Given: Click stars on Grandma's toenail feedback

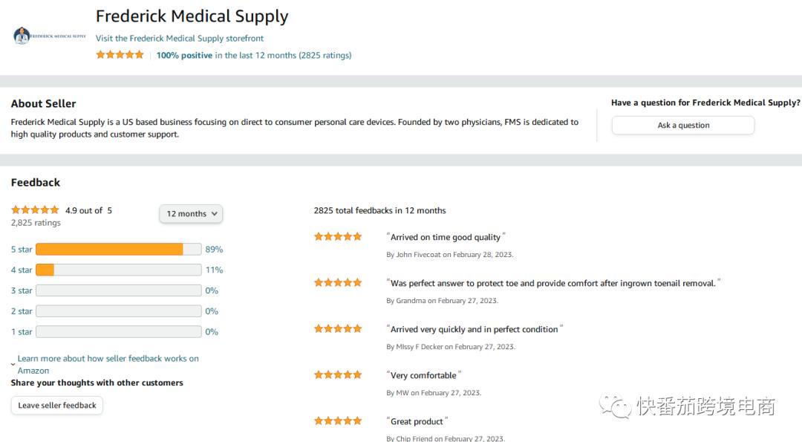Looking at the screenshot, I should pos(338,283).
